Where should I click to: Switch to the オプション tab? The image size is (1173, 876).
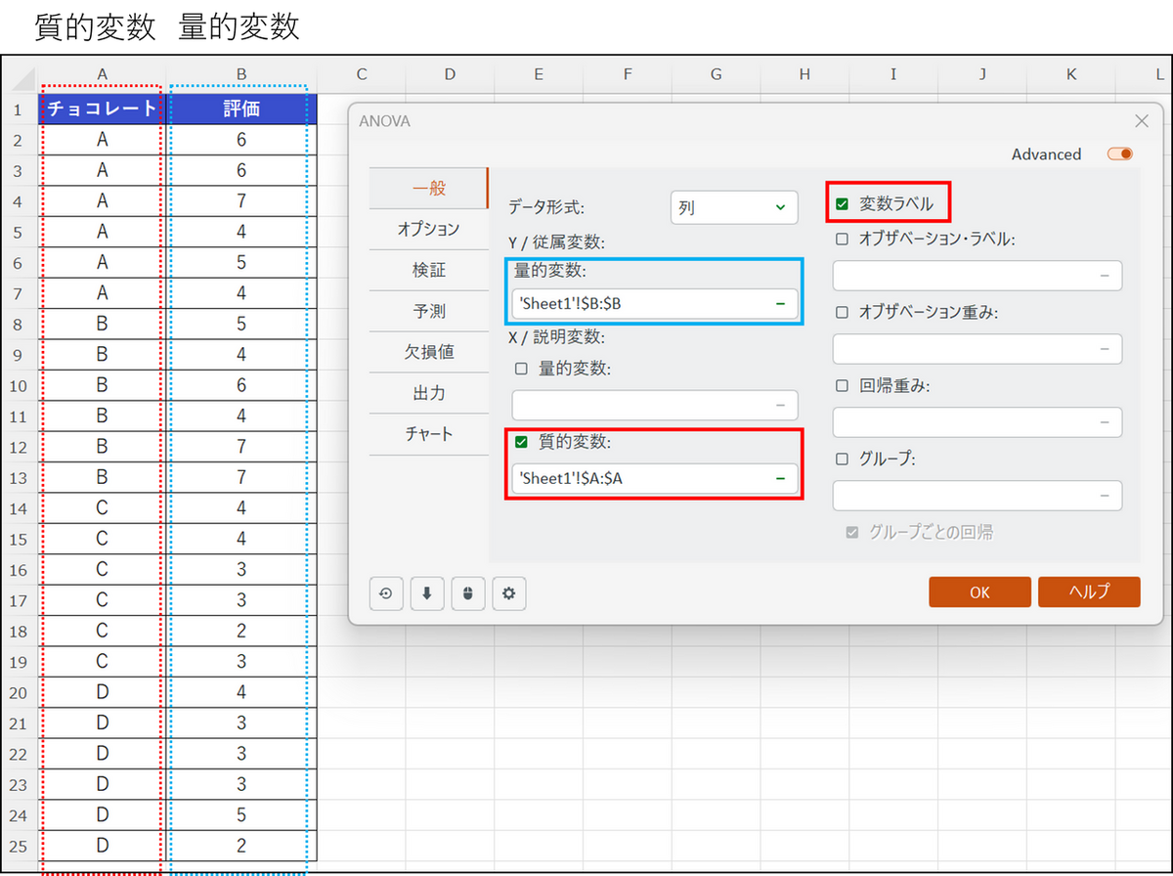click(x=428, y=229)
